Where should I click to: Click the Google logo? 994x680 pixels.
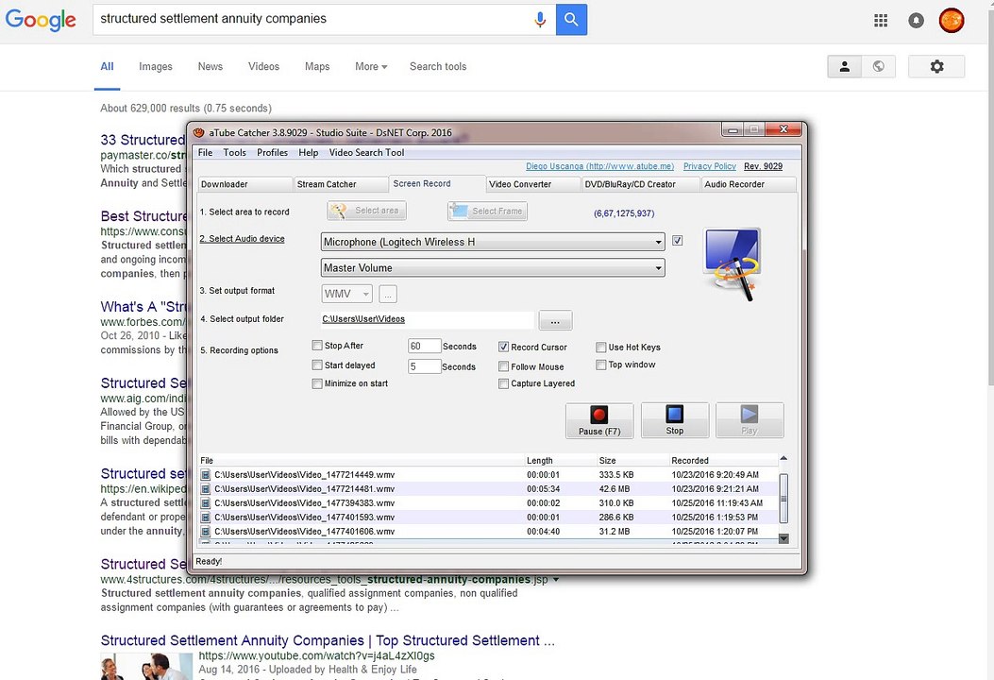(41, 20)
